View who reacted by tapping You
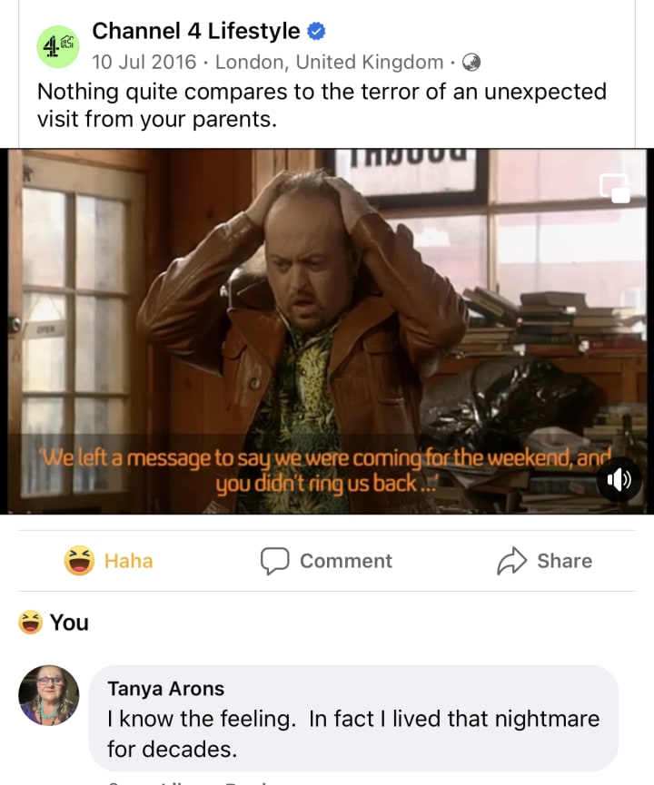 click(x=69, y=623)
